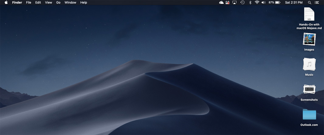324x135 pixels.
Task: Expand the Window menu
Action: point(70,2)
